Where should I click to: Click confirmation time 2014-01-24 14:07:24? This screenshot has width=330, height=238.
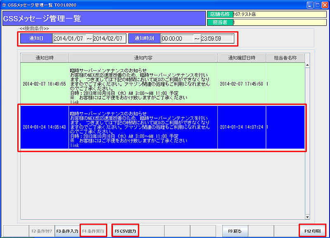242,127
